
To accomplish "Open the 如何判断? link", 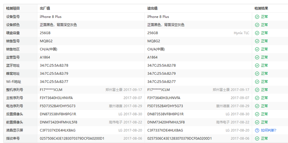I will pos(268,130).
